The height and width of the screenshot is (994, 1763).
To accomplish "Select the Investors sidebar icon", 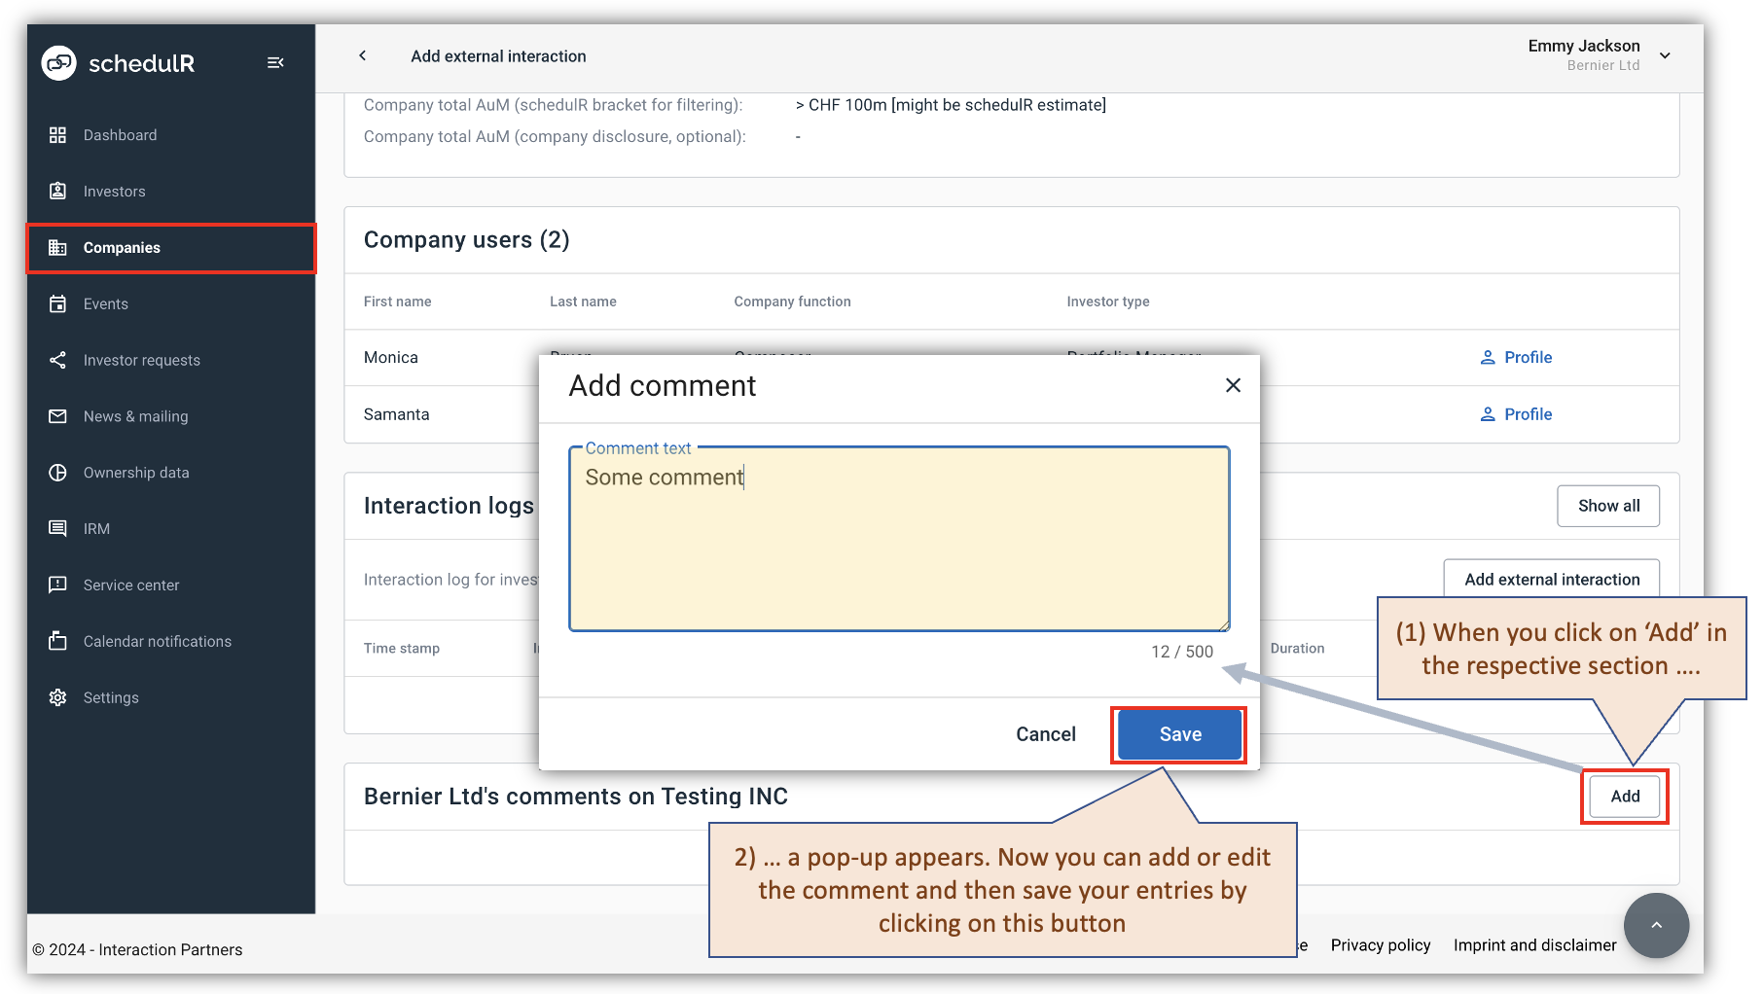I will [x=58, y=191].
